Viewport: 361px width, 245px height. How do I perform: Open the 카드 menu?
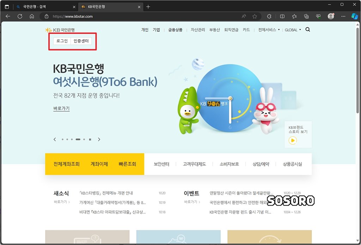[246, 30]
